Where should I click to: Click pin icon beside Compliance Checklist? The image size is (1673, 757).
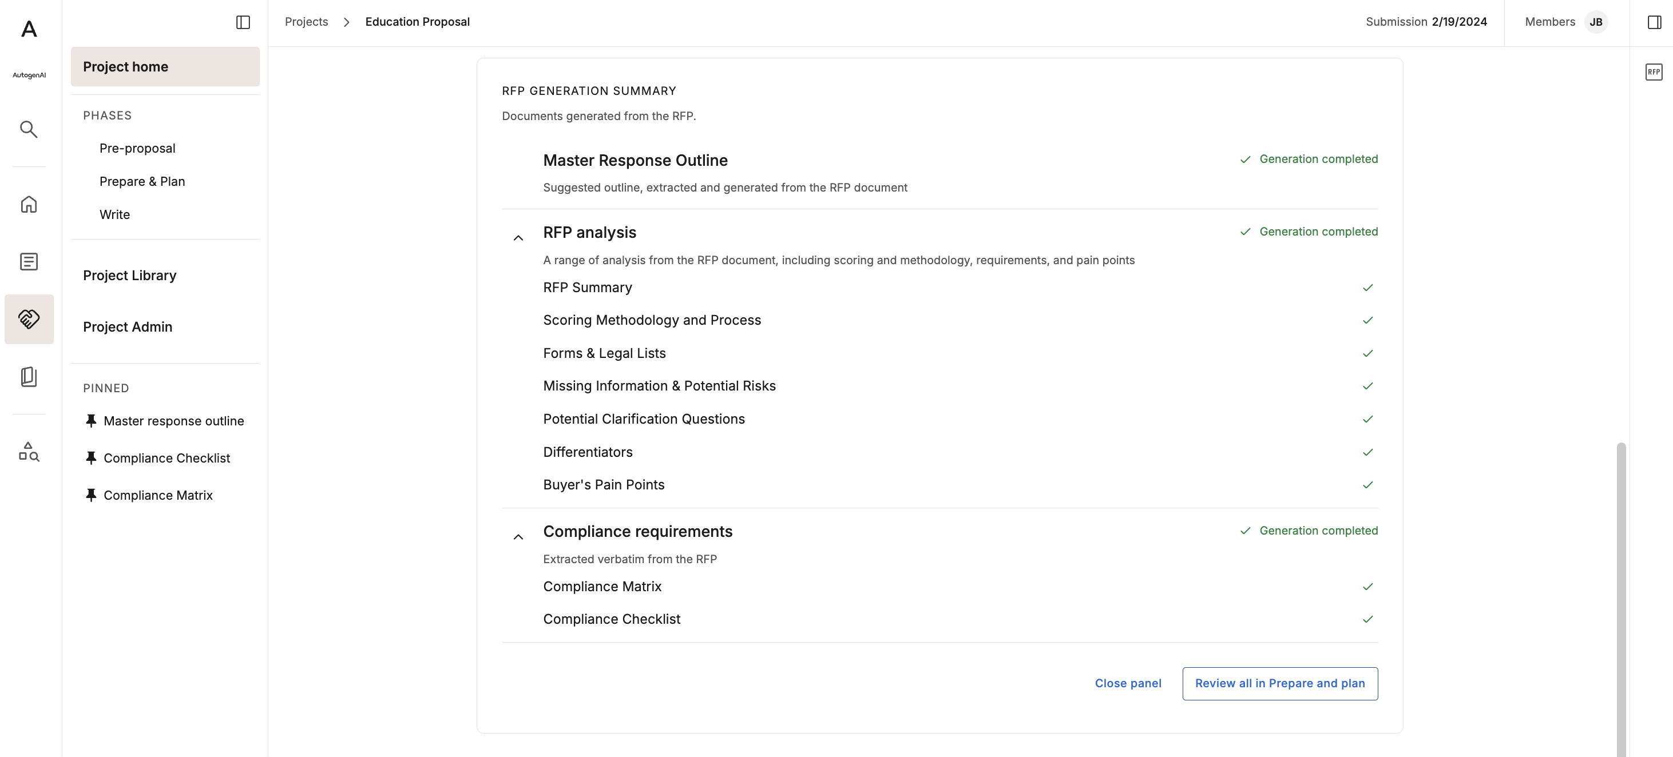[91, 458]
